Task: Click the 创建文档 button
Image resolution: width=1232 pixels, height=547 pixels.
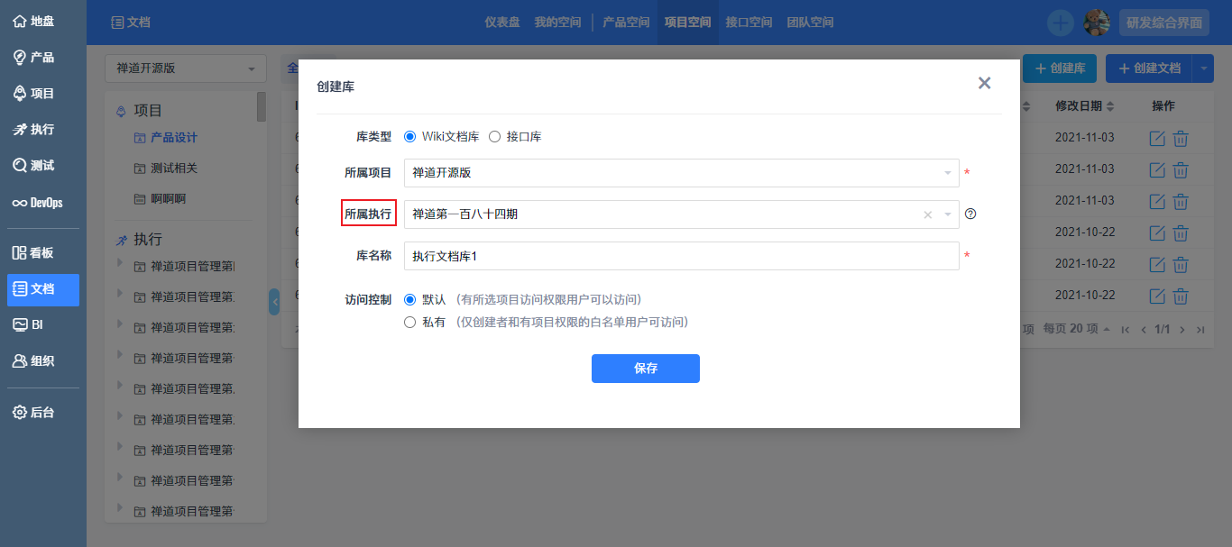Action: 1152,68
